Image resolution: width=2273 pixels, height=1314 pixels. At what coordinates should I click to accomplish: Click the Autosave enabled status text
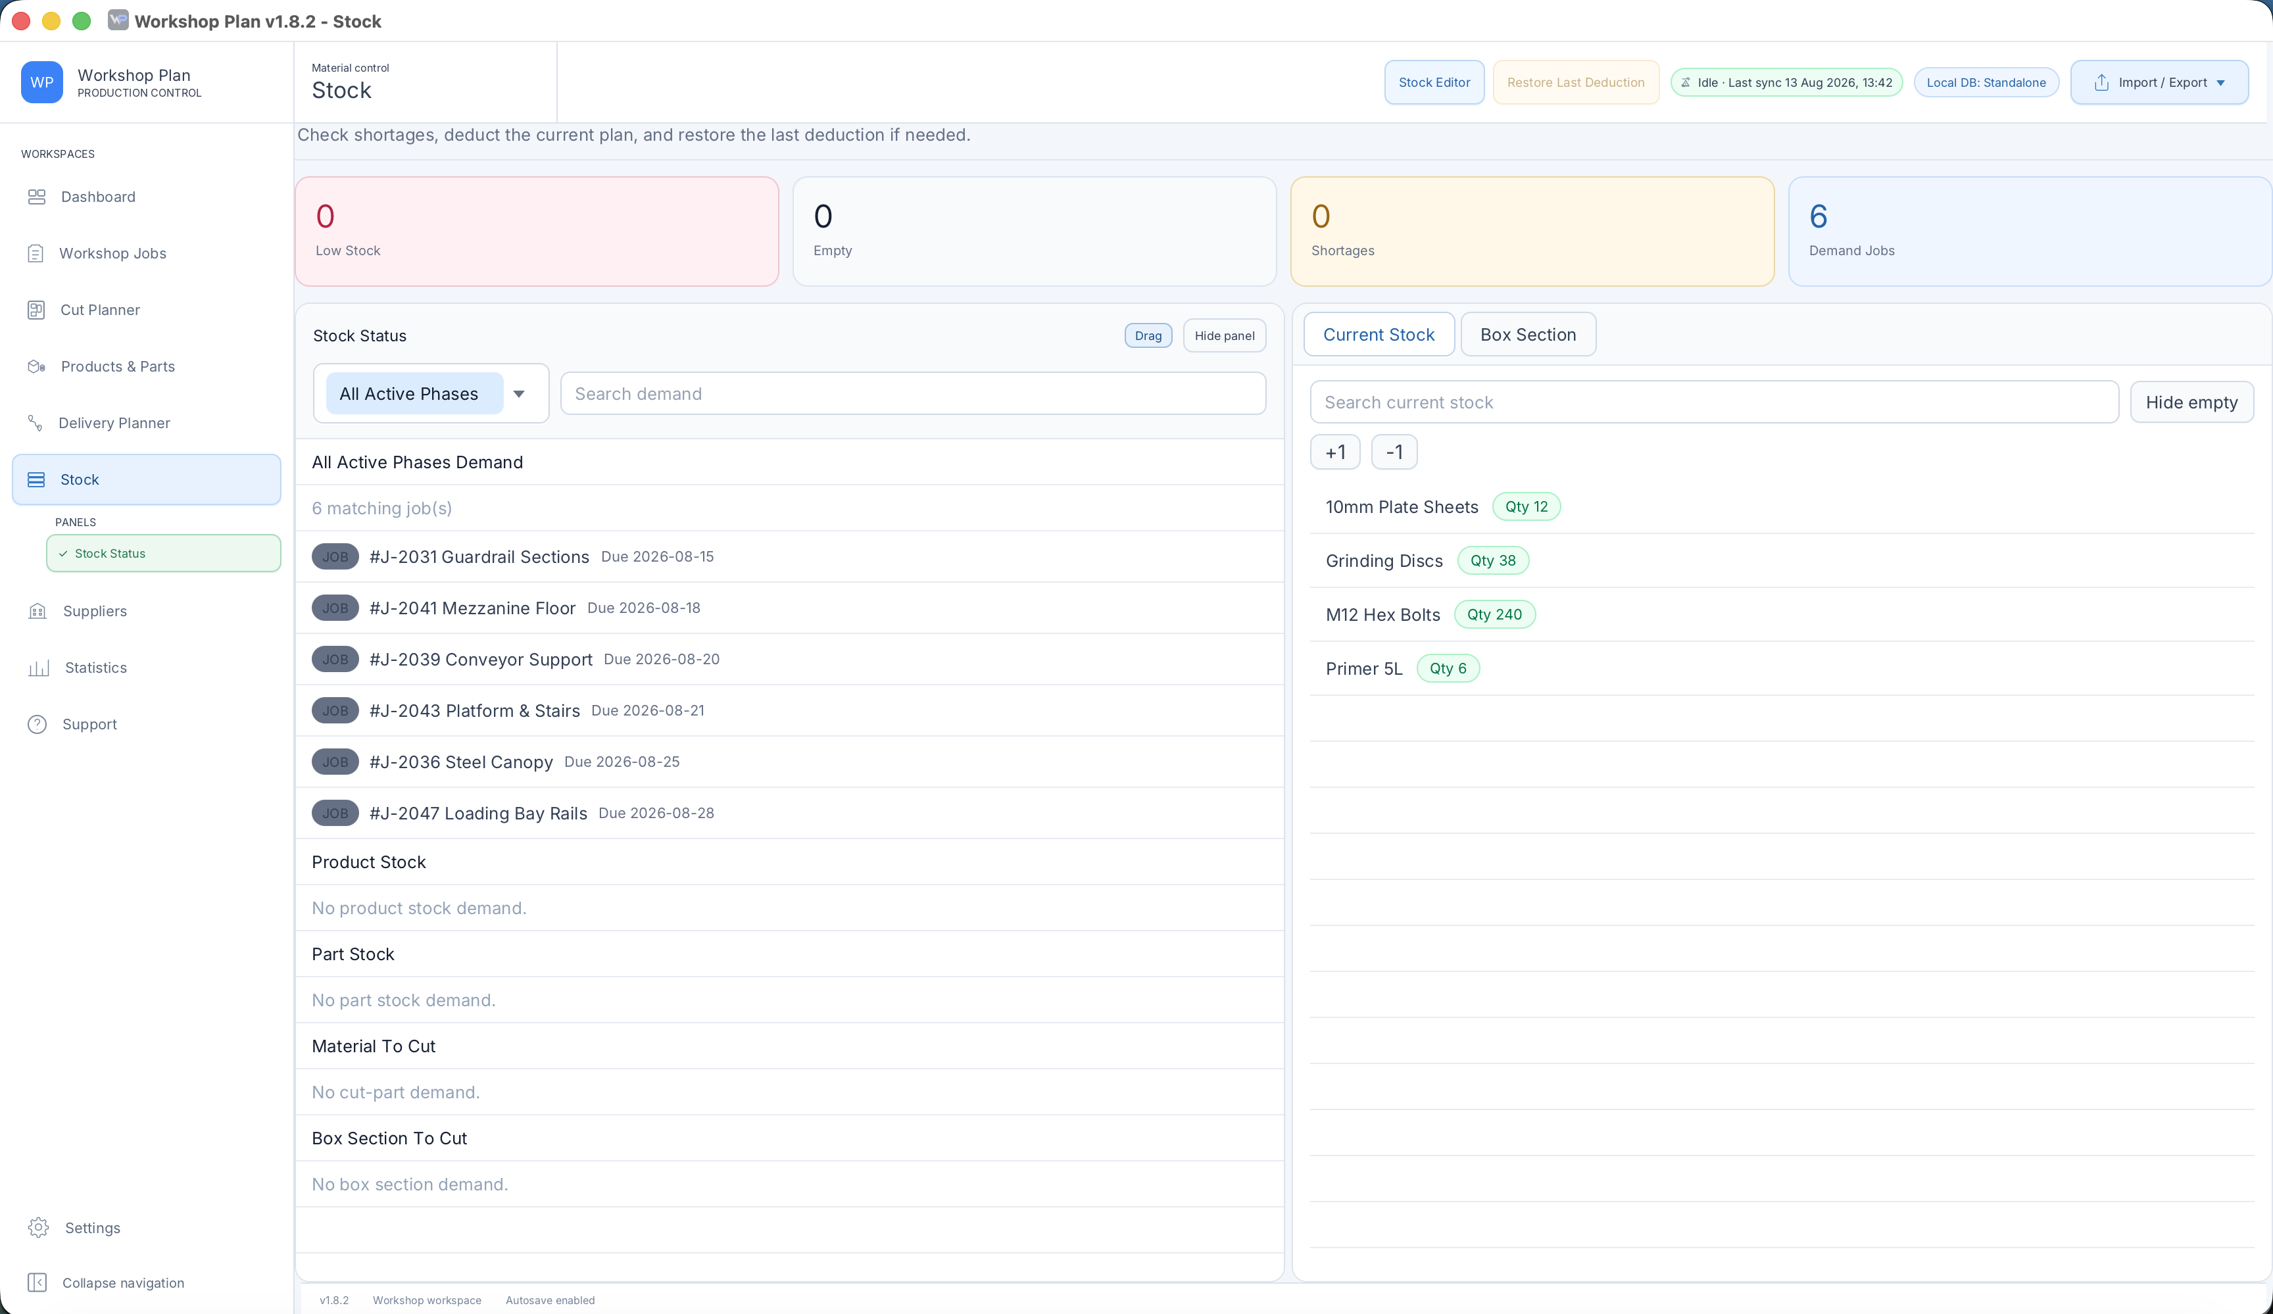click(x=550, y=1300)
